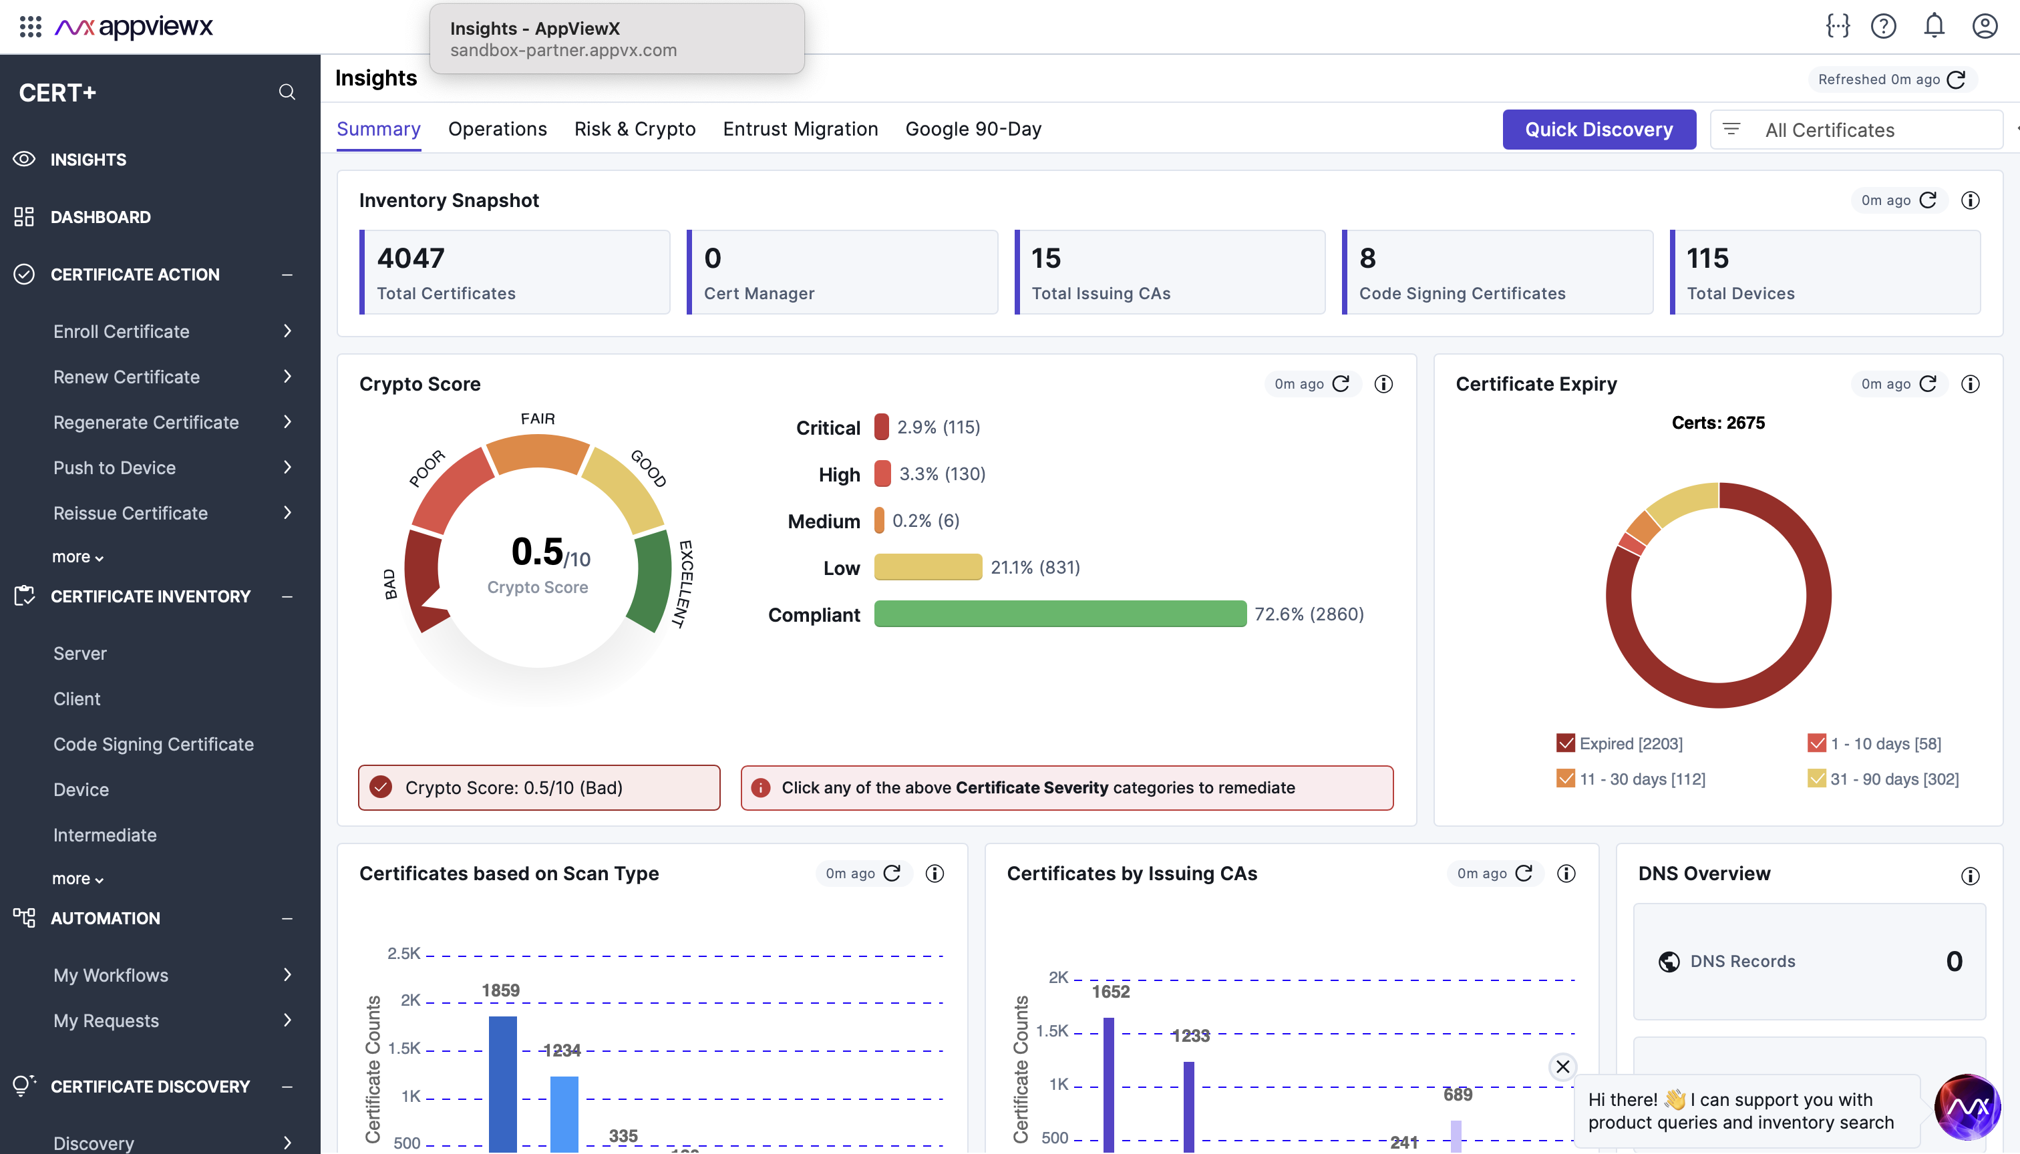This screenshot has width=2020, height=1154.
Task: Click the sidebar search magnifier icon
Action: [287, 93]
